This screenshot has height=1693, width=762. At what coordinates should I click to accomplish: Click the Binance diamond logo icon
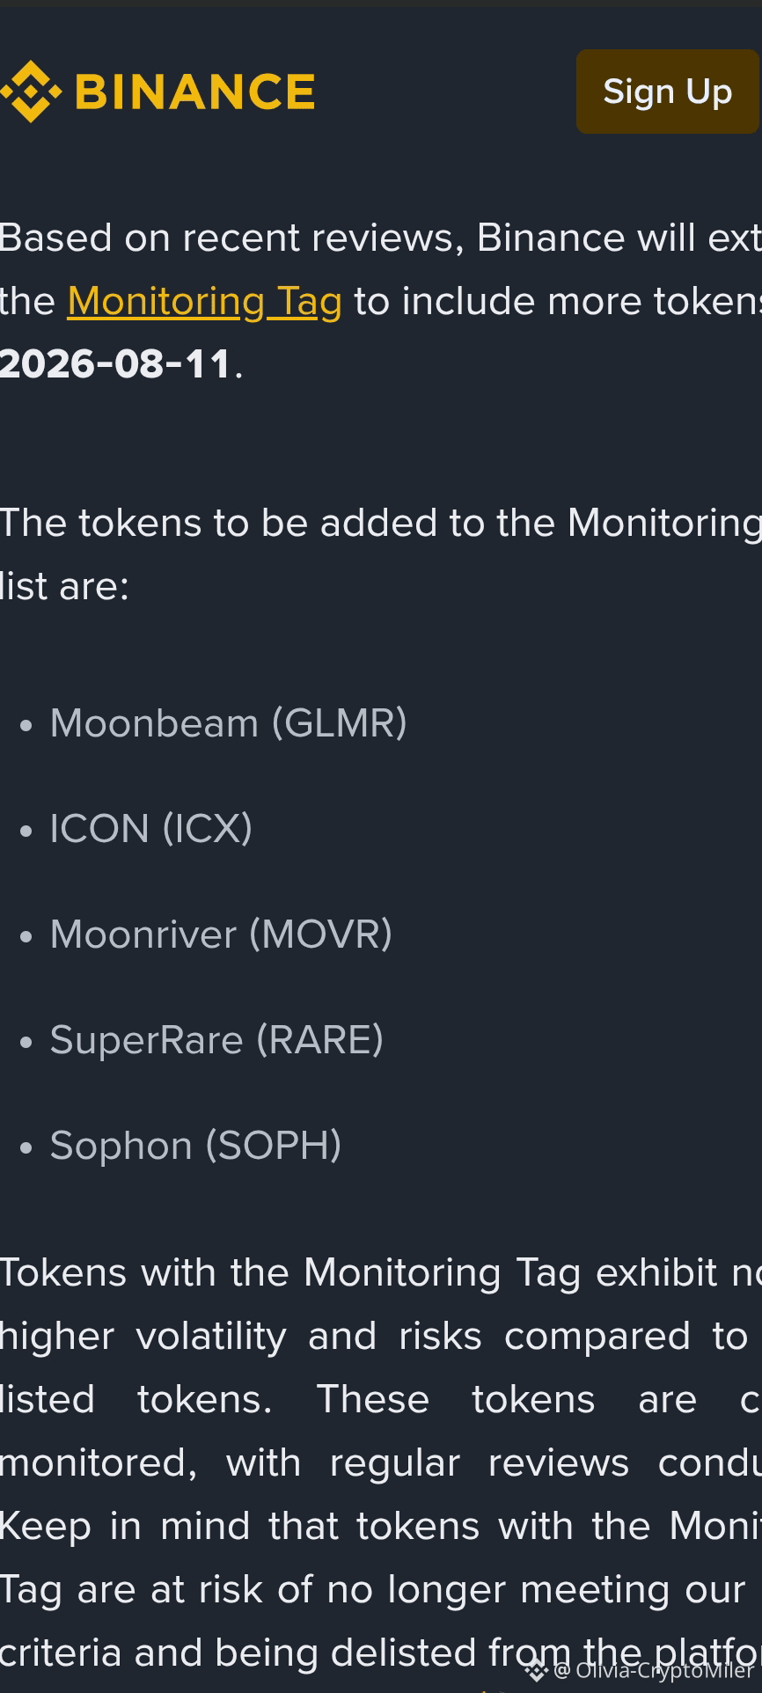tap(32, 92)
